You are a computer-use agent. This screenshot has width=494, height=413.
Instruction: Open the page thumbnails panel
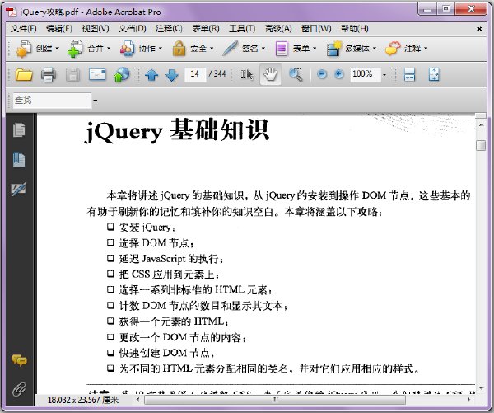point(19,130)
